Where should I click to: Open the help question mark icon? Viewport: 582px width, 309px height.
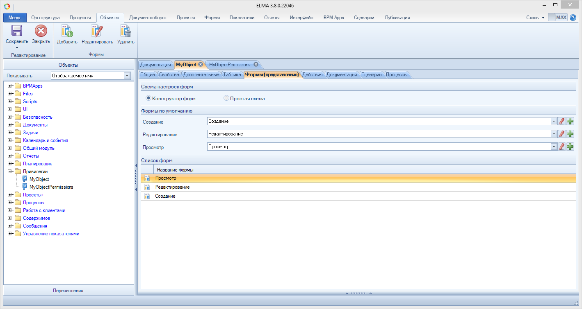coord(573,18)
